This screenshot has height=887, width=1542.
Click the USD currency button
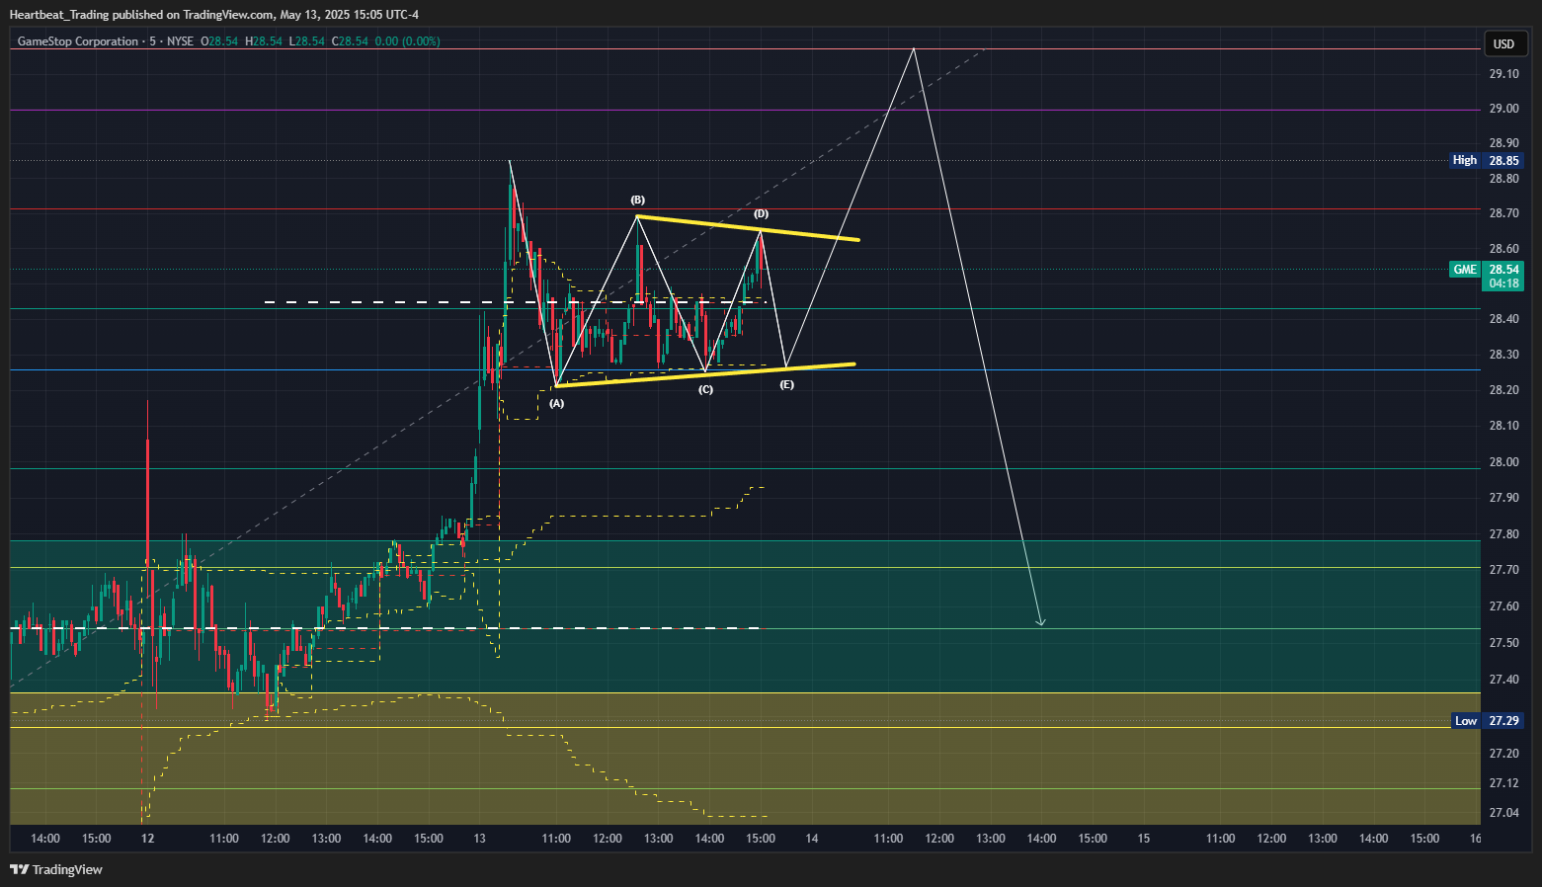[x=1503, y=43]
